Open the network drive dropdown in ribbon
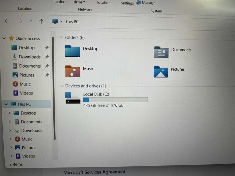Image resolution: width=235 pixels, height=176 pixels. coord(79,2)
